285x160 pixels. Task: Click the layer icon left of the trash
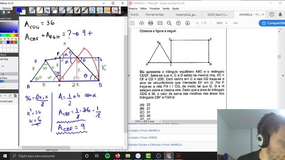pos(10,96)
